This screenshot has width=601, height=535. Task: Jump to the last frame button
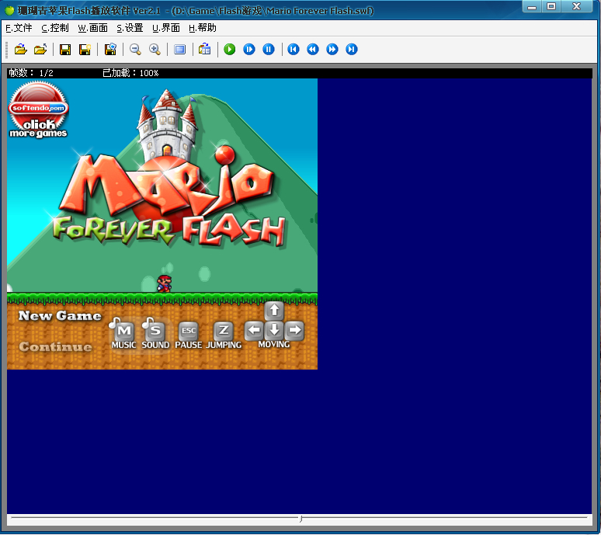(x=352, y=50)
